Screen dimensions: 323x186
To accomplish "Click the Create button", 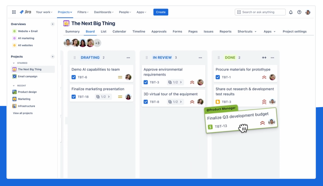I will (161, 12).
